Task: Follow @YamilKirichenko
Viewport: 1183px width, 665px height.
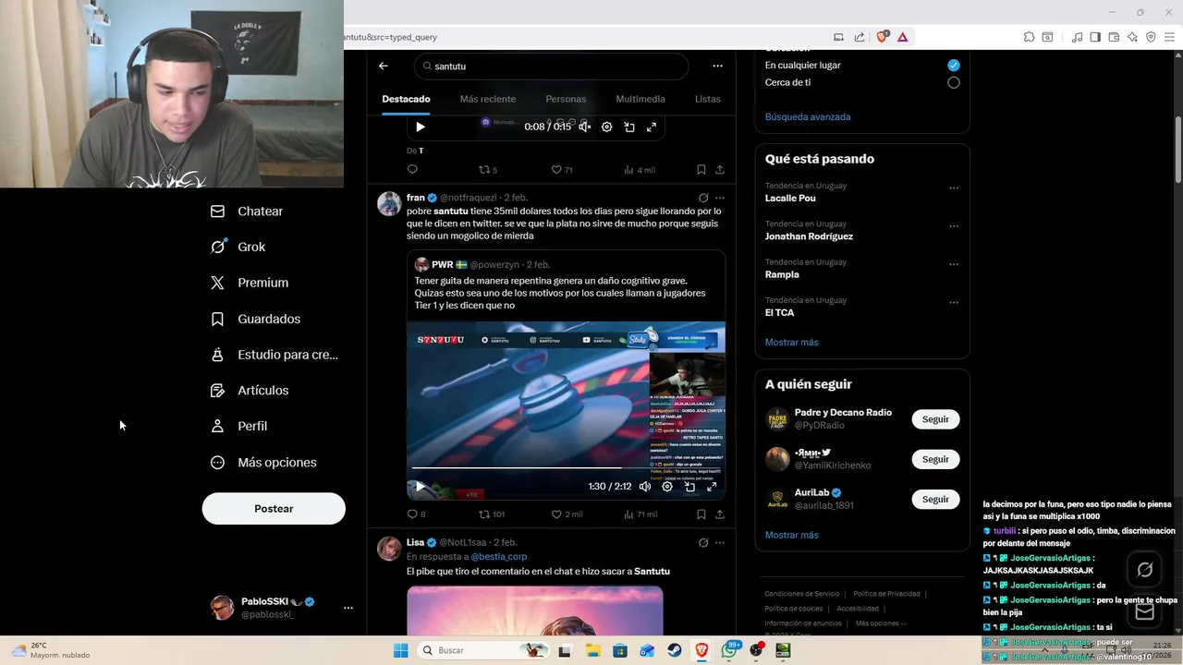Action: click(935, 459)
